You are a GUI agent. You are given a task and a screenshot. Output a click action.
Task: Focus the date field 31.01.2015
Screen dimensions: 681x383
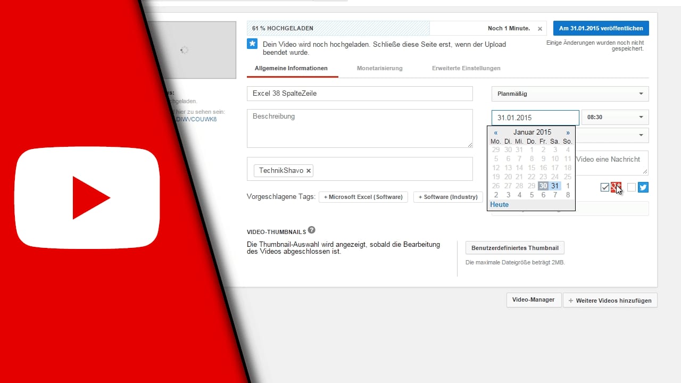pos(535,118)
